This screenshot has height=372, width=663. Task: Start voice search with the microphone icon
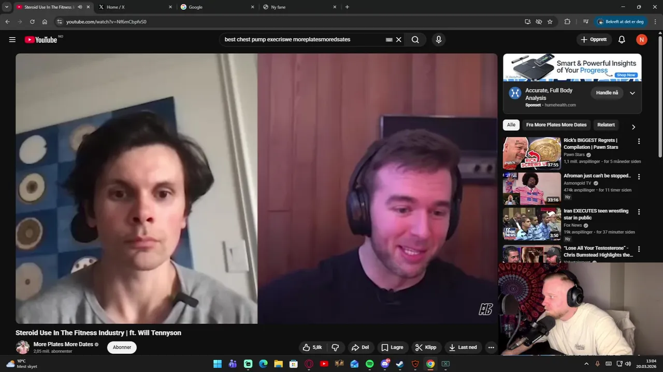click(x=439, y=40)
